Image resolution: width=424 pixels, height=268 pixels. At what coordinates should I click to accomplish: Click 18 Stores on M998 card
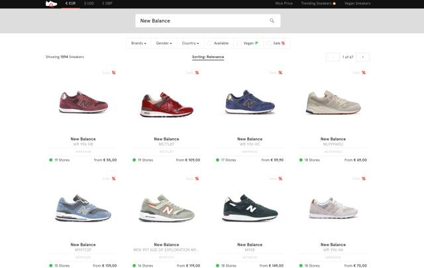pyautogui.click(x=229, y=265)
